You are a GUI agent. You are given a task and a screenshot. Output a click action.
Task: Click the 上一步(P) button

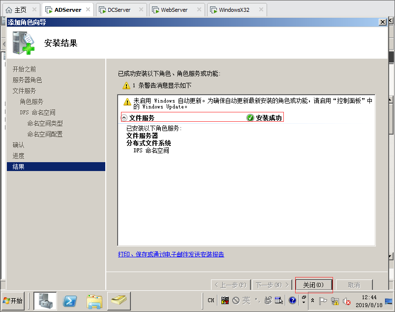tap(231, 285)
